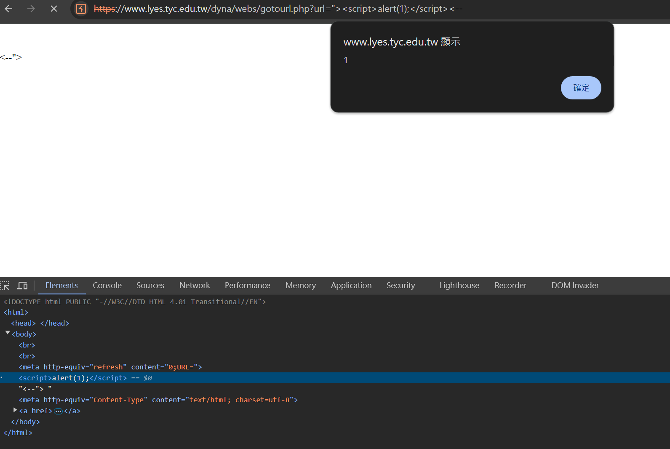This screenshot has width=670, height=449.
Task: Toggle the device toolbar icon
Action: pos(22,286)
